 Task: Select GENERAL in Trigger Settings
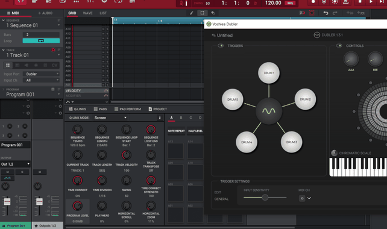(221, 199)
